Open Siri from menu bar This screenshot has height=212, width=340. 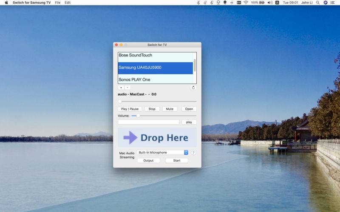(326, 3)
